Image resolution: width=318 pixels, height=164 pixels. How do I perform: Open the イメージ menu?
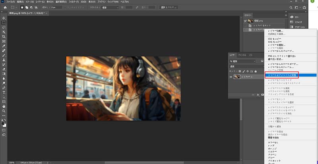point(29,2)
